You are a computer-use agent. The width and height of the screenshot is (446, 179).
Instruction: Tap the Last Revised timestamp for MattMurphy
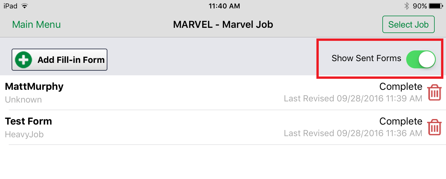tap(353, 98)
